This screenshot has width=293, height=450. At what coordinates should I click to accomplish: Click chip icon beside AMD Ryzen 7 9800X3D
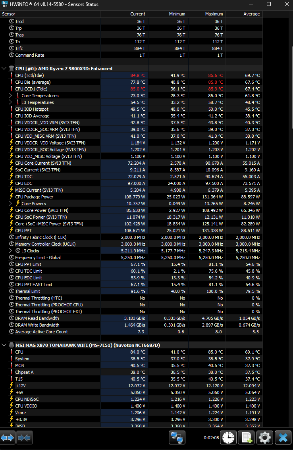[x=12, y=68]
